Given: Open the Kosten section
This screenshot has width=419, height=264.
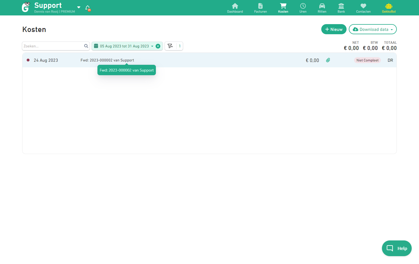Looking at the screenshot, I should click(x=283, y=8).
